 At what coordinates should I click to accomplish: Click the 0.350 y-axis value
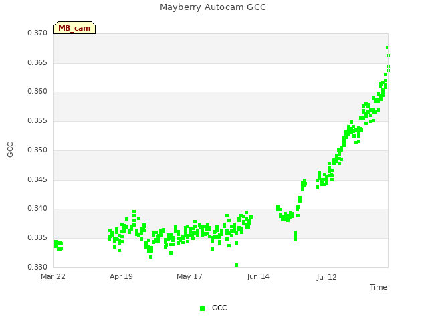37,150
